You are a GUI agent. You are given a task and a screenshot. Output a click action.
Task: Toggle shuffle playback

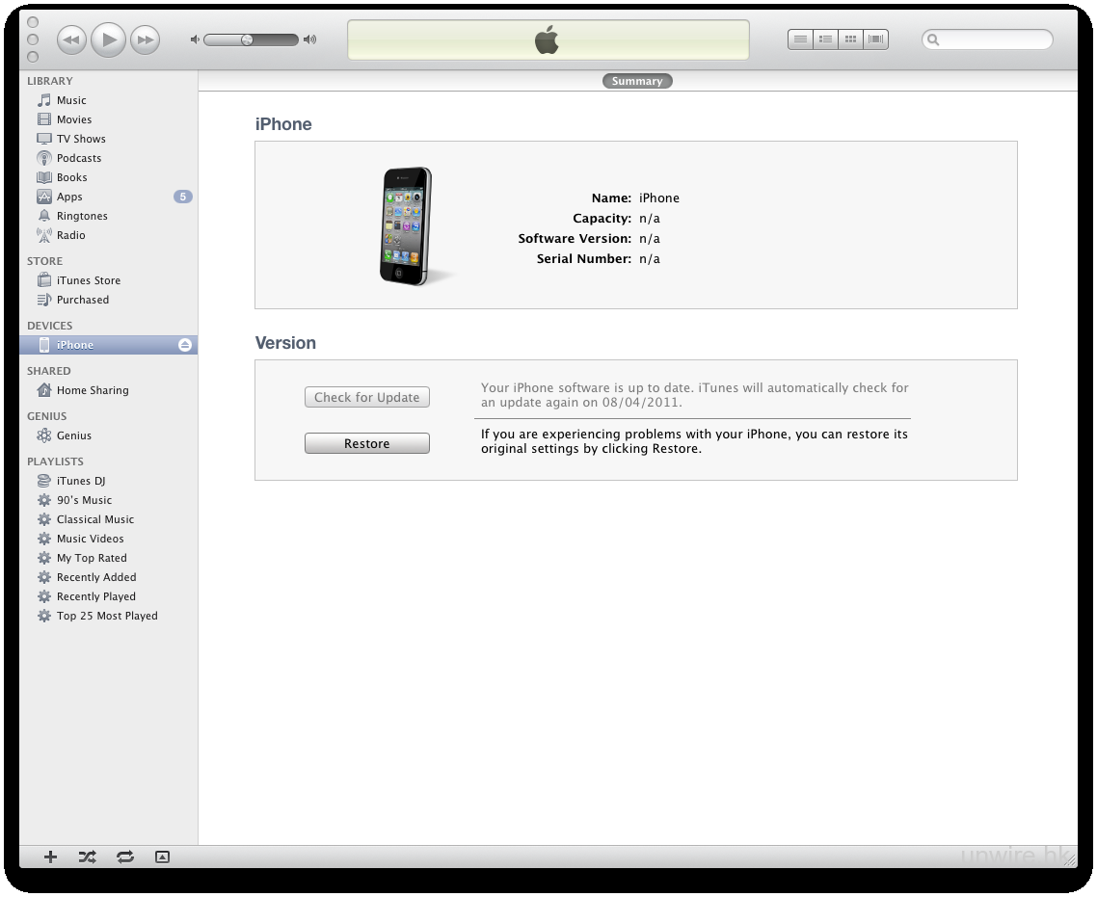(x=87, y=857)
